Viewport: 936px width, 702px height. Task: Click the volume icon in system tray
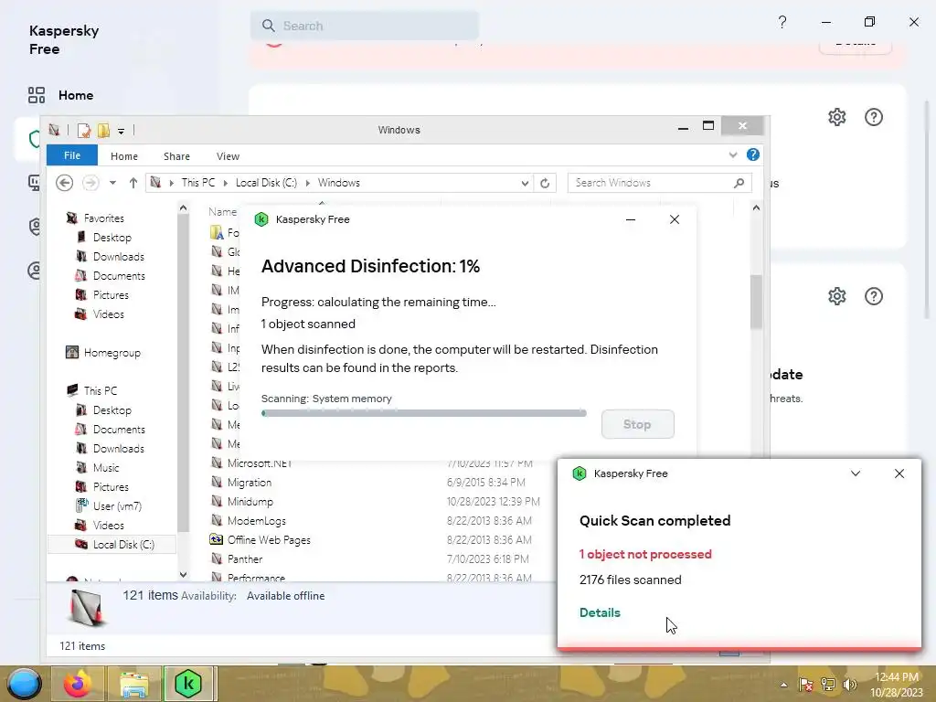click(x=849, y=684)
